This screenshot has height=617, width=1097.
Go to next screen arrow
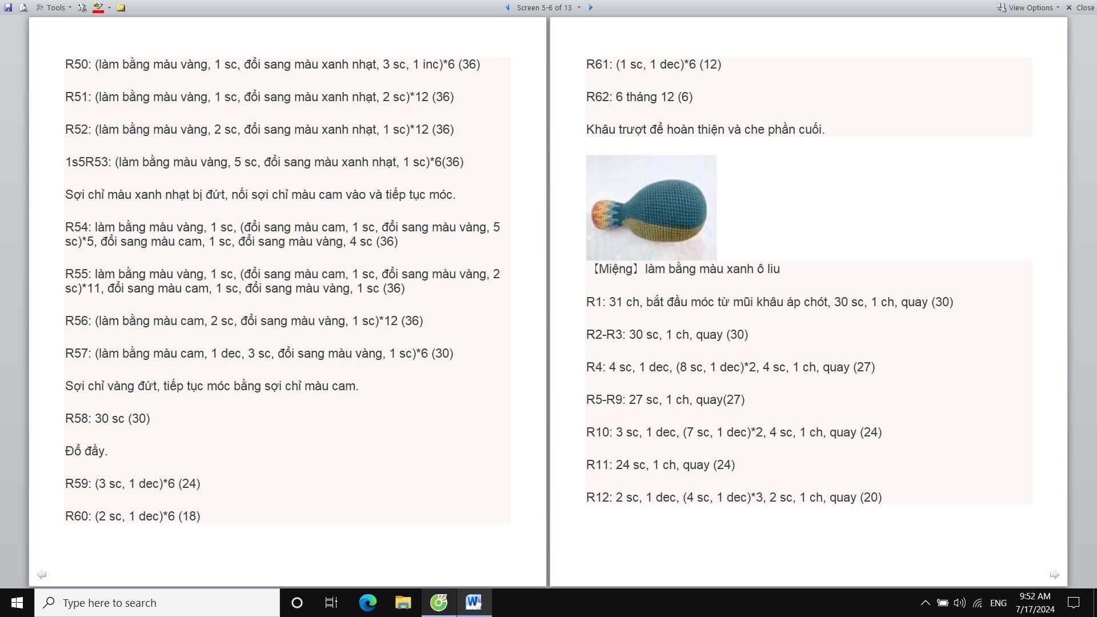tap(591, 7)
